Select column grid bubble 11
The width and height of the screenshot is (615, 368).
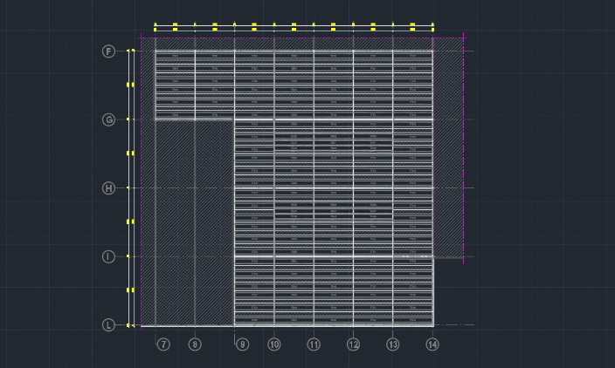314,344
